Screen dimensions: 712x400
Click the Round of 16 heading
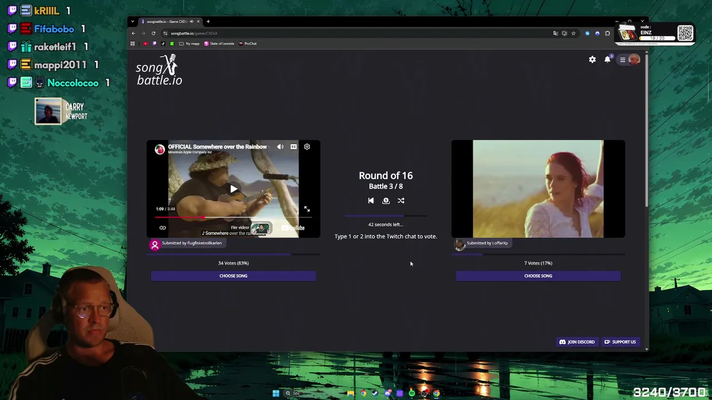pyautogui.click(x=385, y=176)
